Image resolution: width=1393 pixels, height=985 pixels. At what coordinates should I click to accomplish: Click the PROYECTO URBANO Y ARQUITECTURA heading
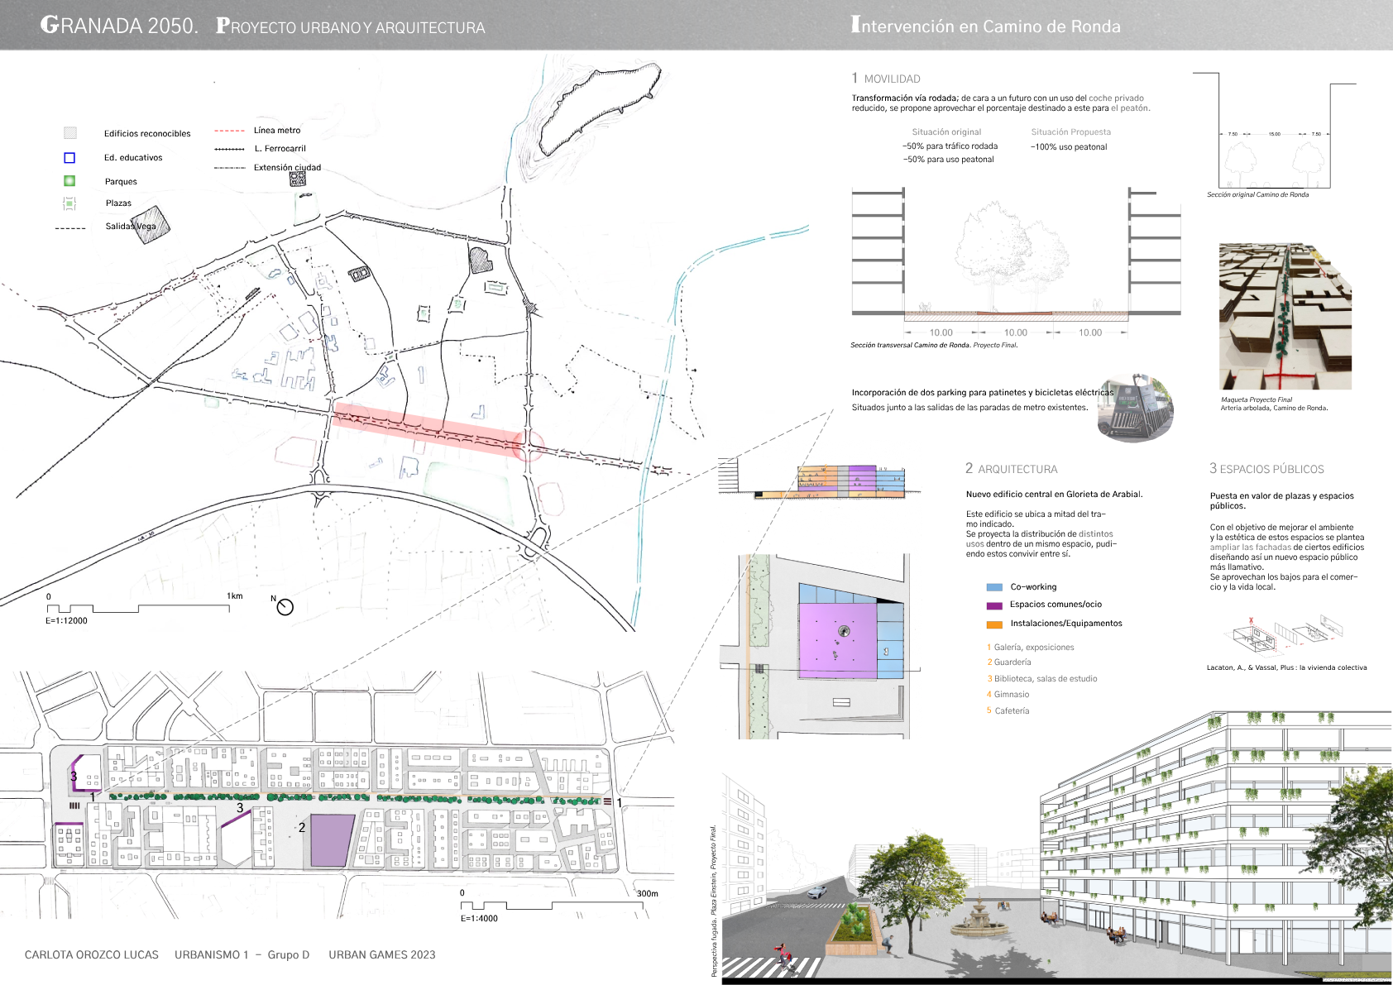point(351,26)
